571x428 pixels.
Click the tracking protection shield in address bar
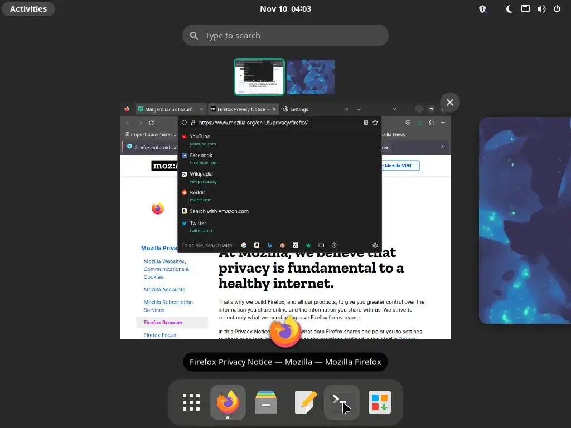184,123
